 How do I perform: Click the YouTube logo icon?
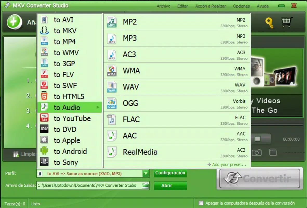tap(44, 118)
